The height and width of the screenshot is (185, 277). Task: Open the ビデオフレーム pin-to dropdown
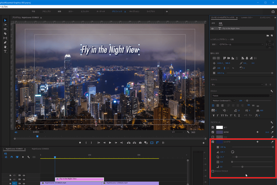tap(241, 44)
